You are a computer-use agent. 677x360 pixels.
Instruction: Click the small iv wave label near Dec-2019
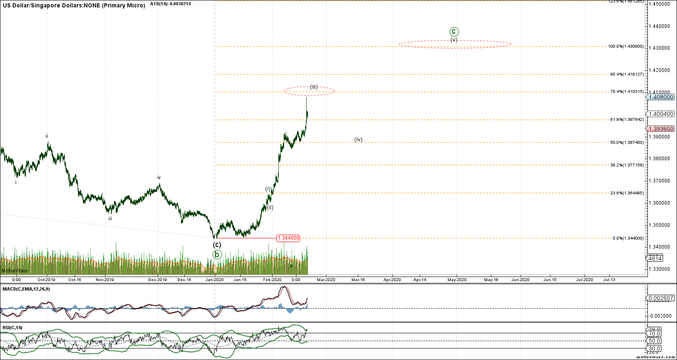tap(159, 178)
